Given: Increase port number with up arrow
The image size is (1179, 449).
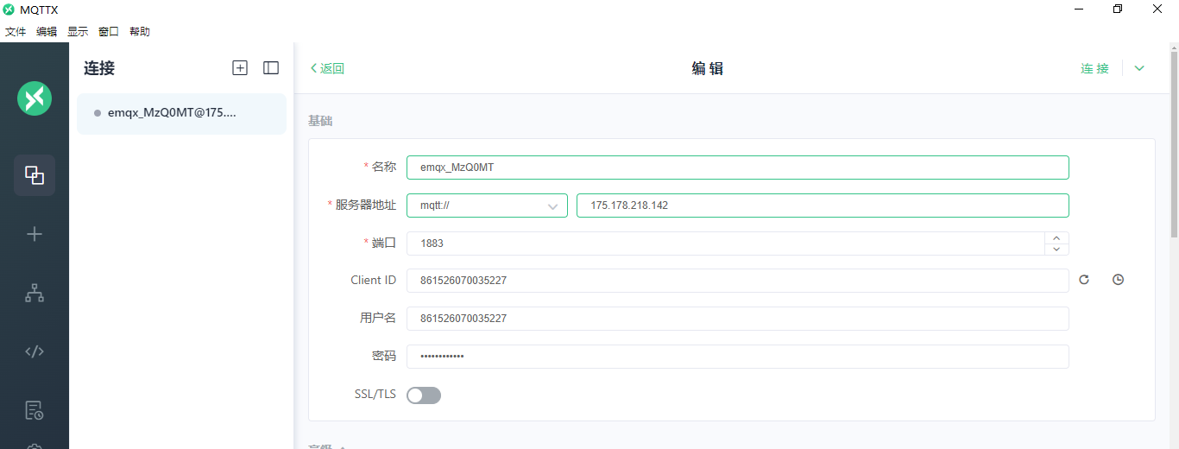Looking at the screenshot, I should (1056, 237).
